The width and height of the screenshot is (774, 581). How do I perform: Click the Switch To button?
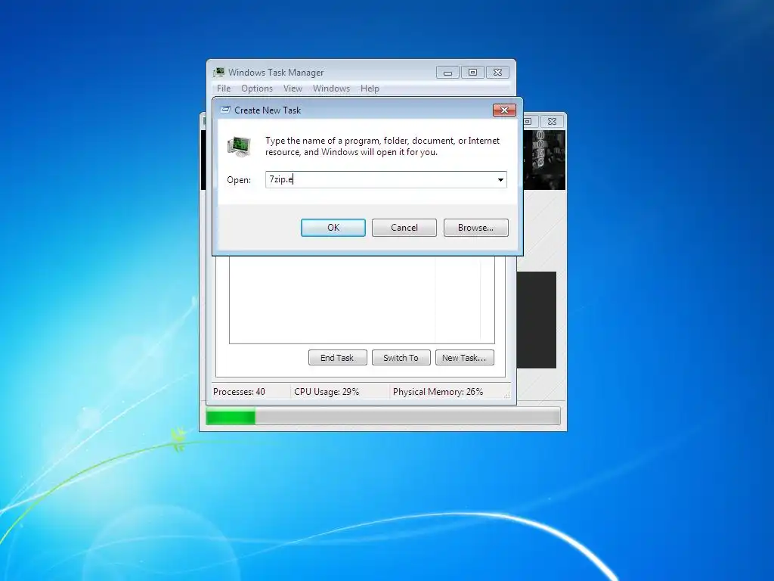click(x=401, y=358)
